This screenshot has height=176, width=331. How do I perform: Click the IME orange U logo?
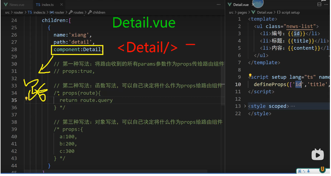click(322, 170)
